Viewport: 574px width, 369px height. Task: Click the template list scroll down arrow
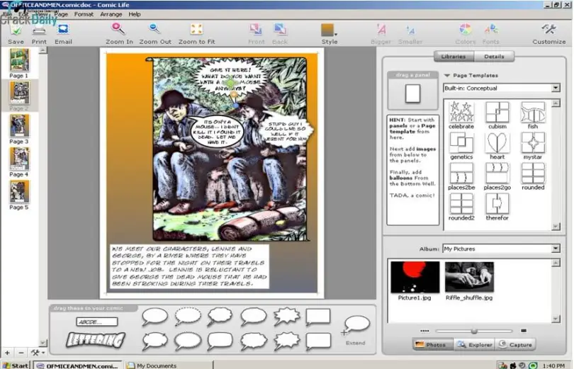(x=556, y=227)
